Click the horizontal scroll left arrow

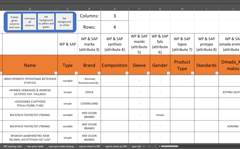click(159, 146)
